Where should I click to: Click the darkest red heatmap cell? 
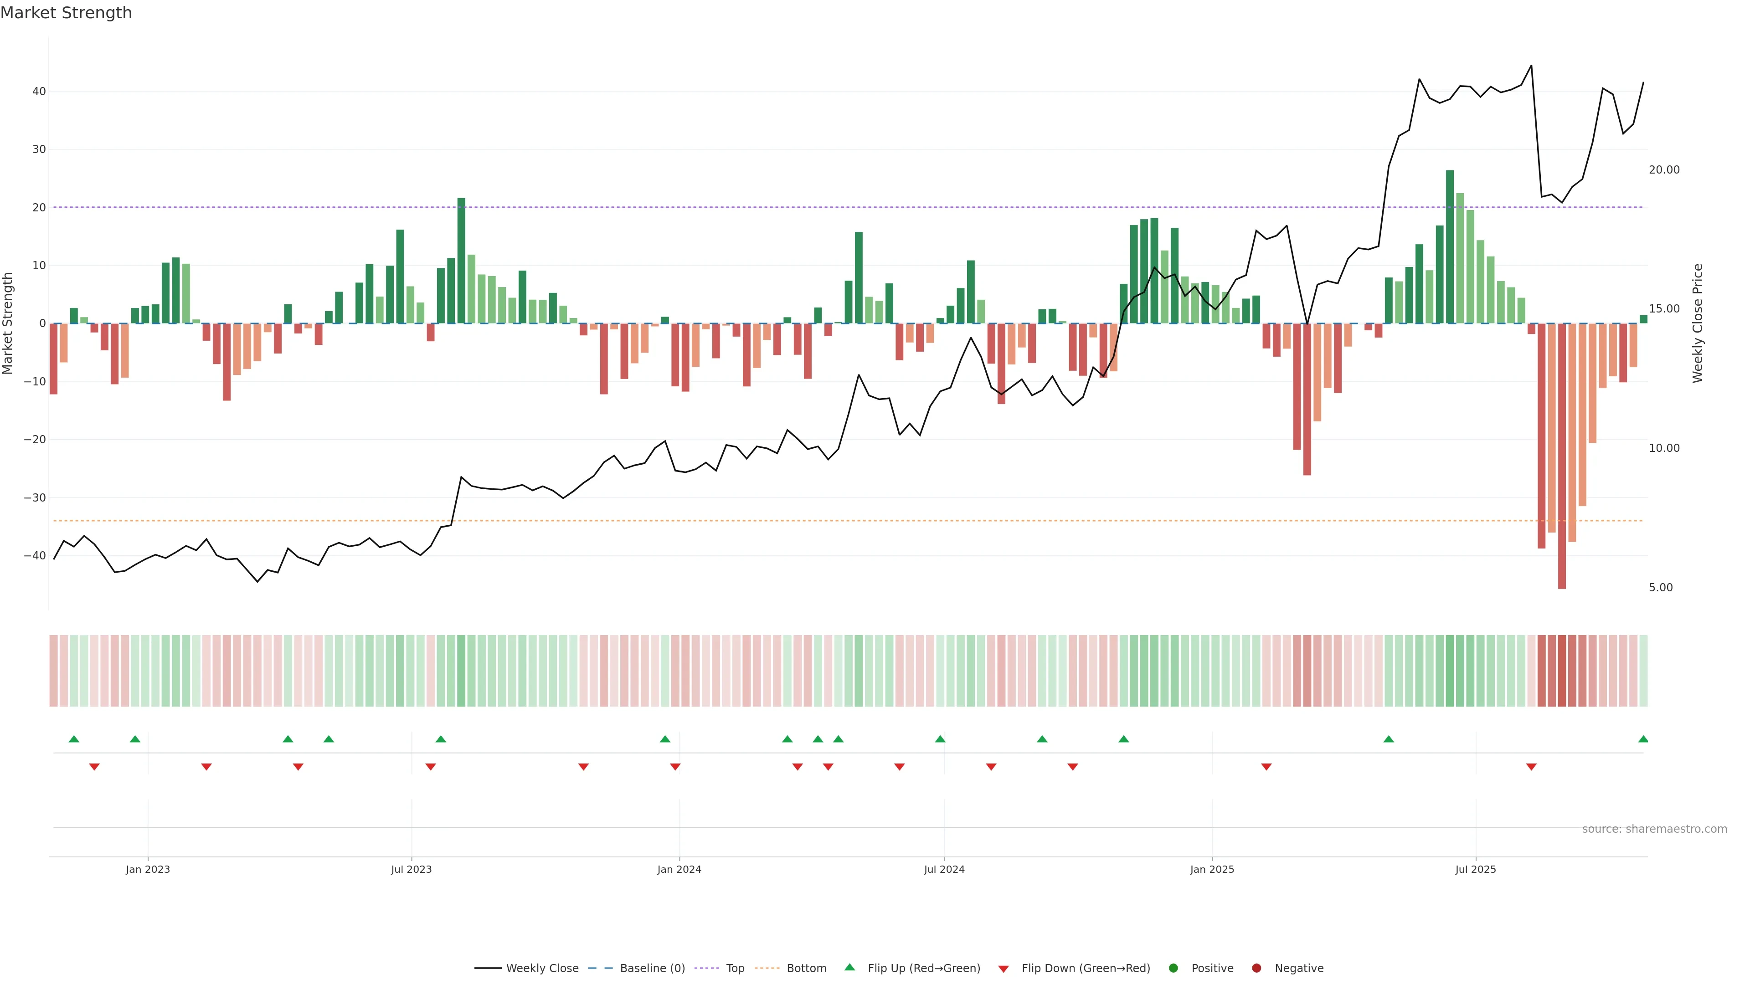(x=1562, y=670)
